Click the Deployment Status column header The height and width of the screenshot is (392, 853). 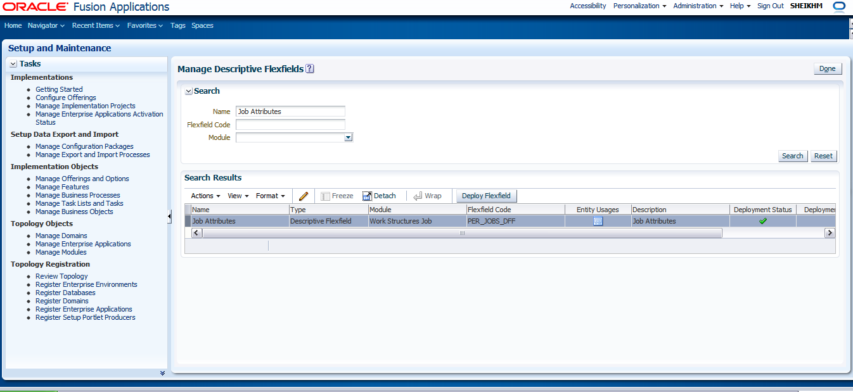coord(763,210)
